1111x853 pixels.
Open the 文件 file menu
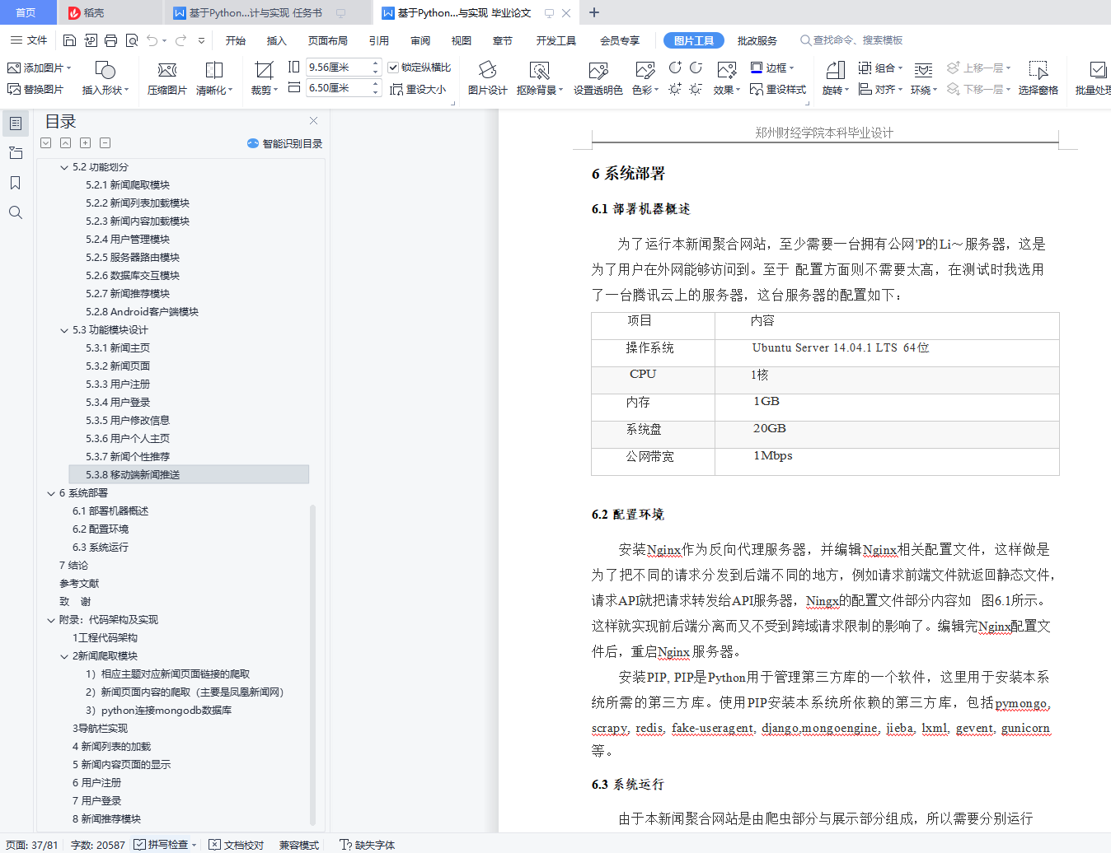[29, 40]
